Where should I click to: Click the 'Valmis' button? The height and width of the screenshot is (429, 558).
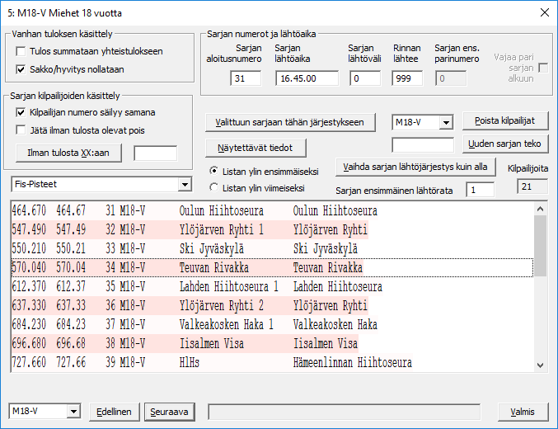tap(523, 411)
